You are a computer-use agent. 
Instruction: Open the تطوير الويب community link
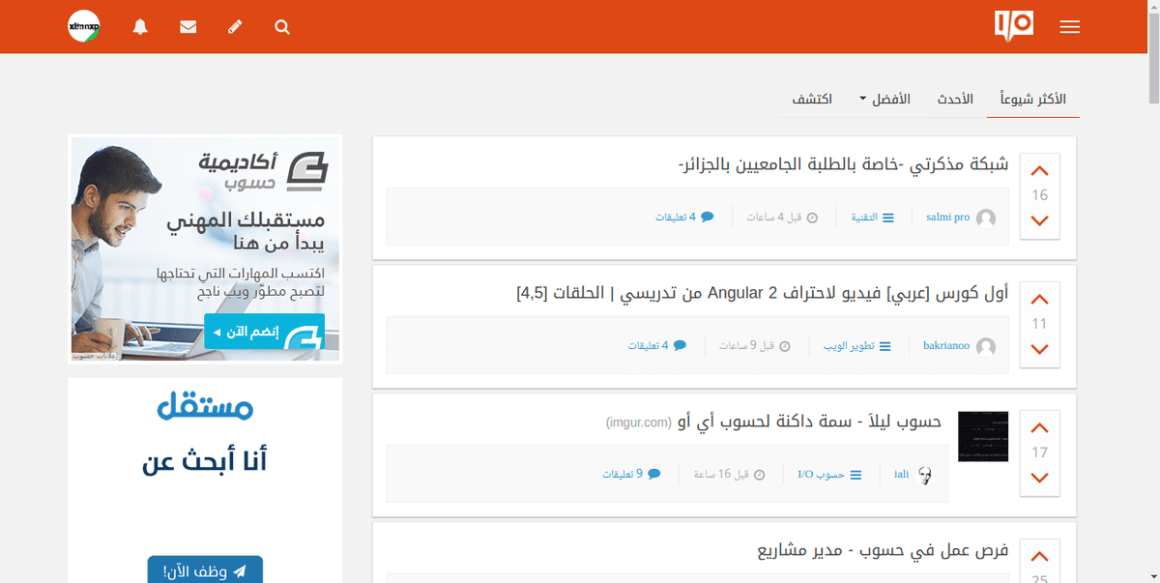coord(857,346)
